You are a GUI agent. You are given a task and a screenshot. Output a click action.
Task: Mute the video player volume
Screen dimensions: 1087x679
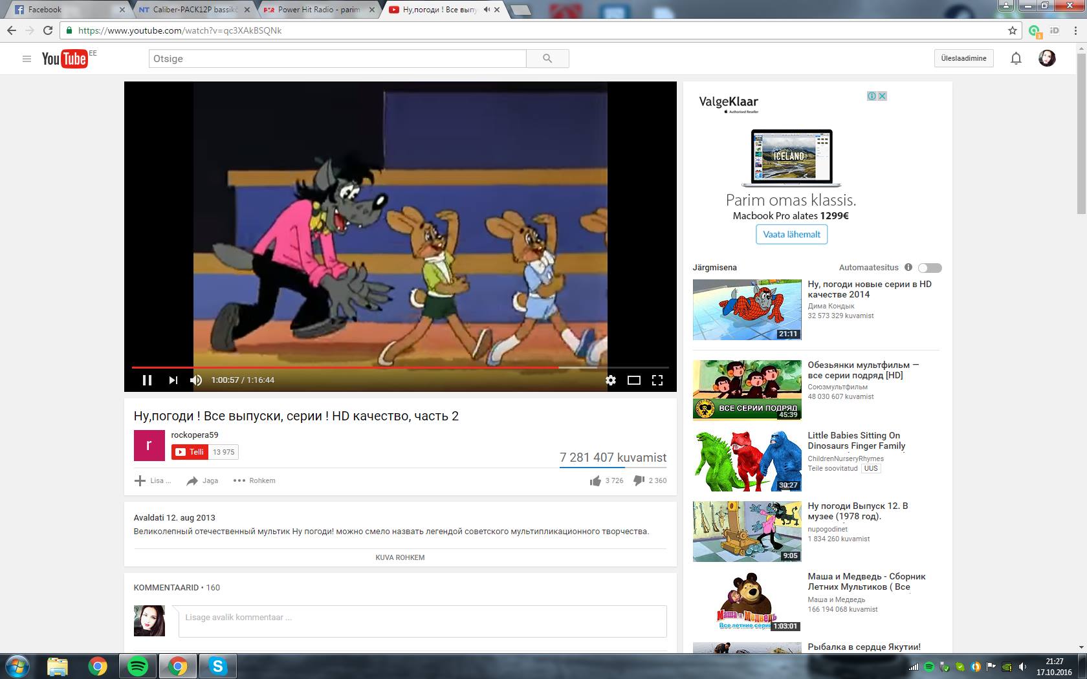[196, 380]
